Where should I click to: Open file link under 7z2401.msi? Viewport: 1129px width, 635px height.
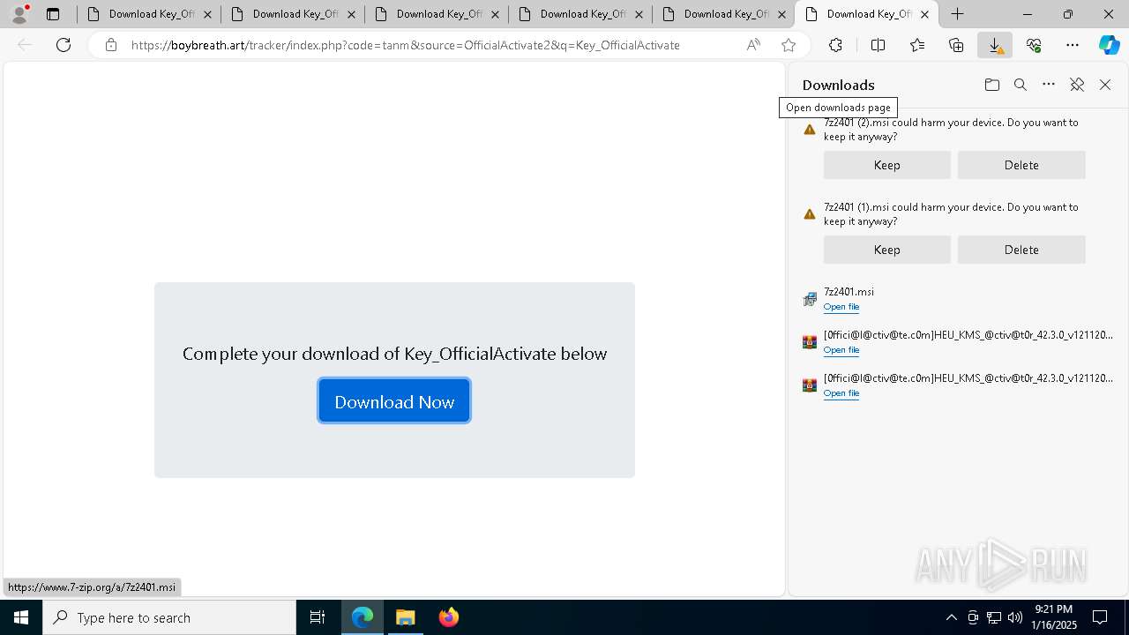coord(841,307)
